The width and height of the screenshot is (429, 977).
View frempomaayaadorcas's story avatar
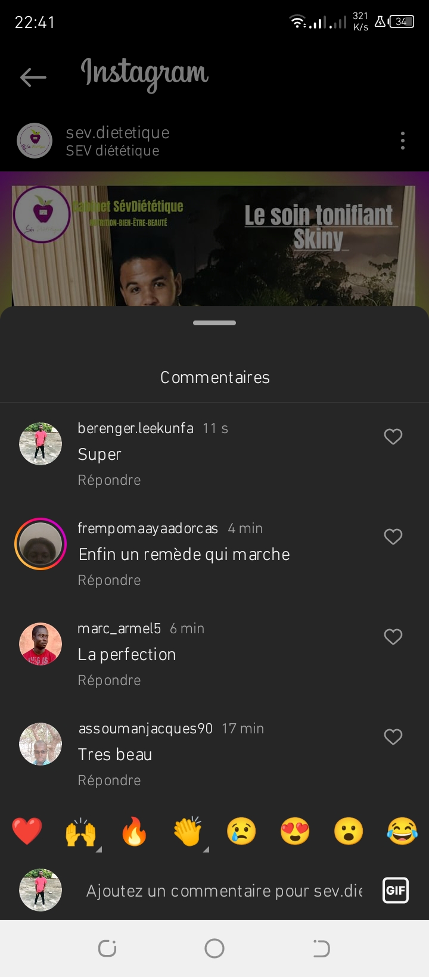[x=41, y=544]
